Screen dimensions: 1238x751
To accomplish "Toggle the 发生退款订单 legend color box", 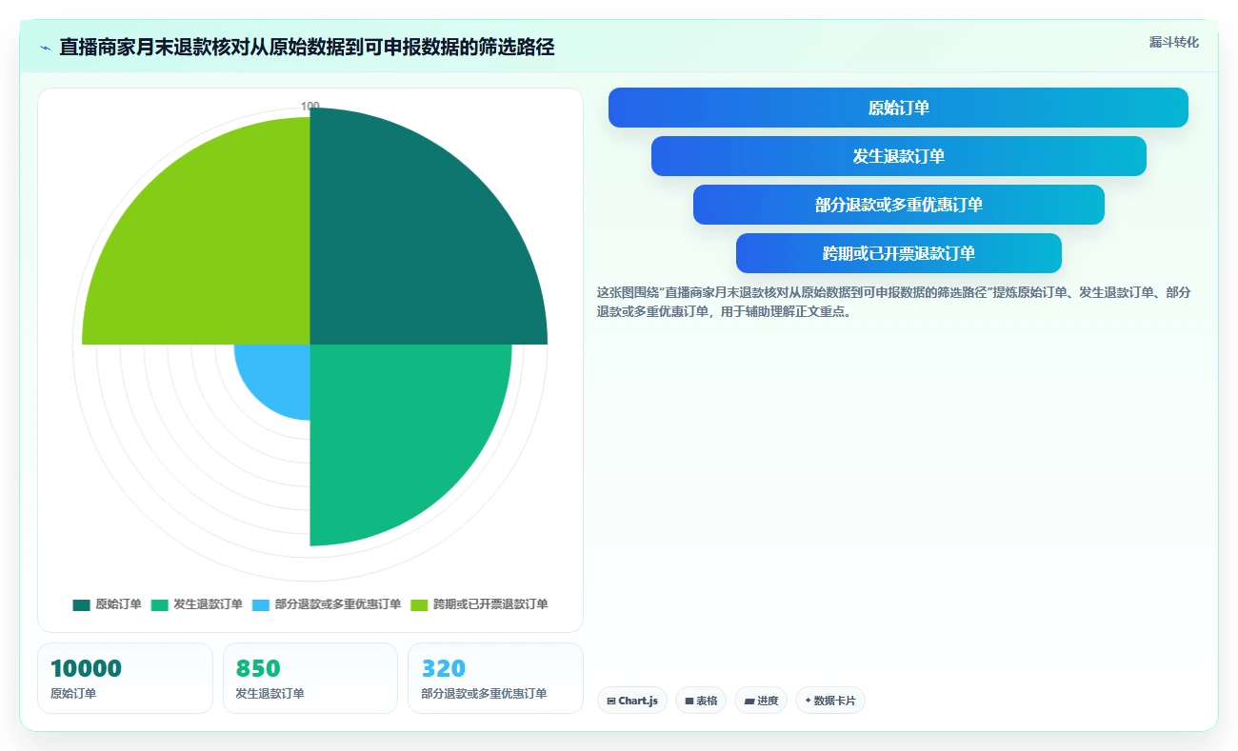I will (x=159, y=604).
